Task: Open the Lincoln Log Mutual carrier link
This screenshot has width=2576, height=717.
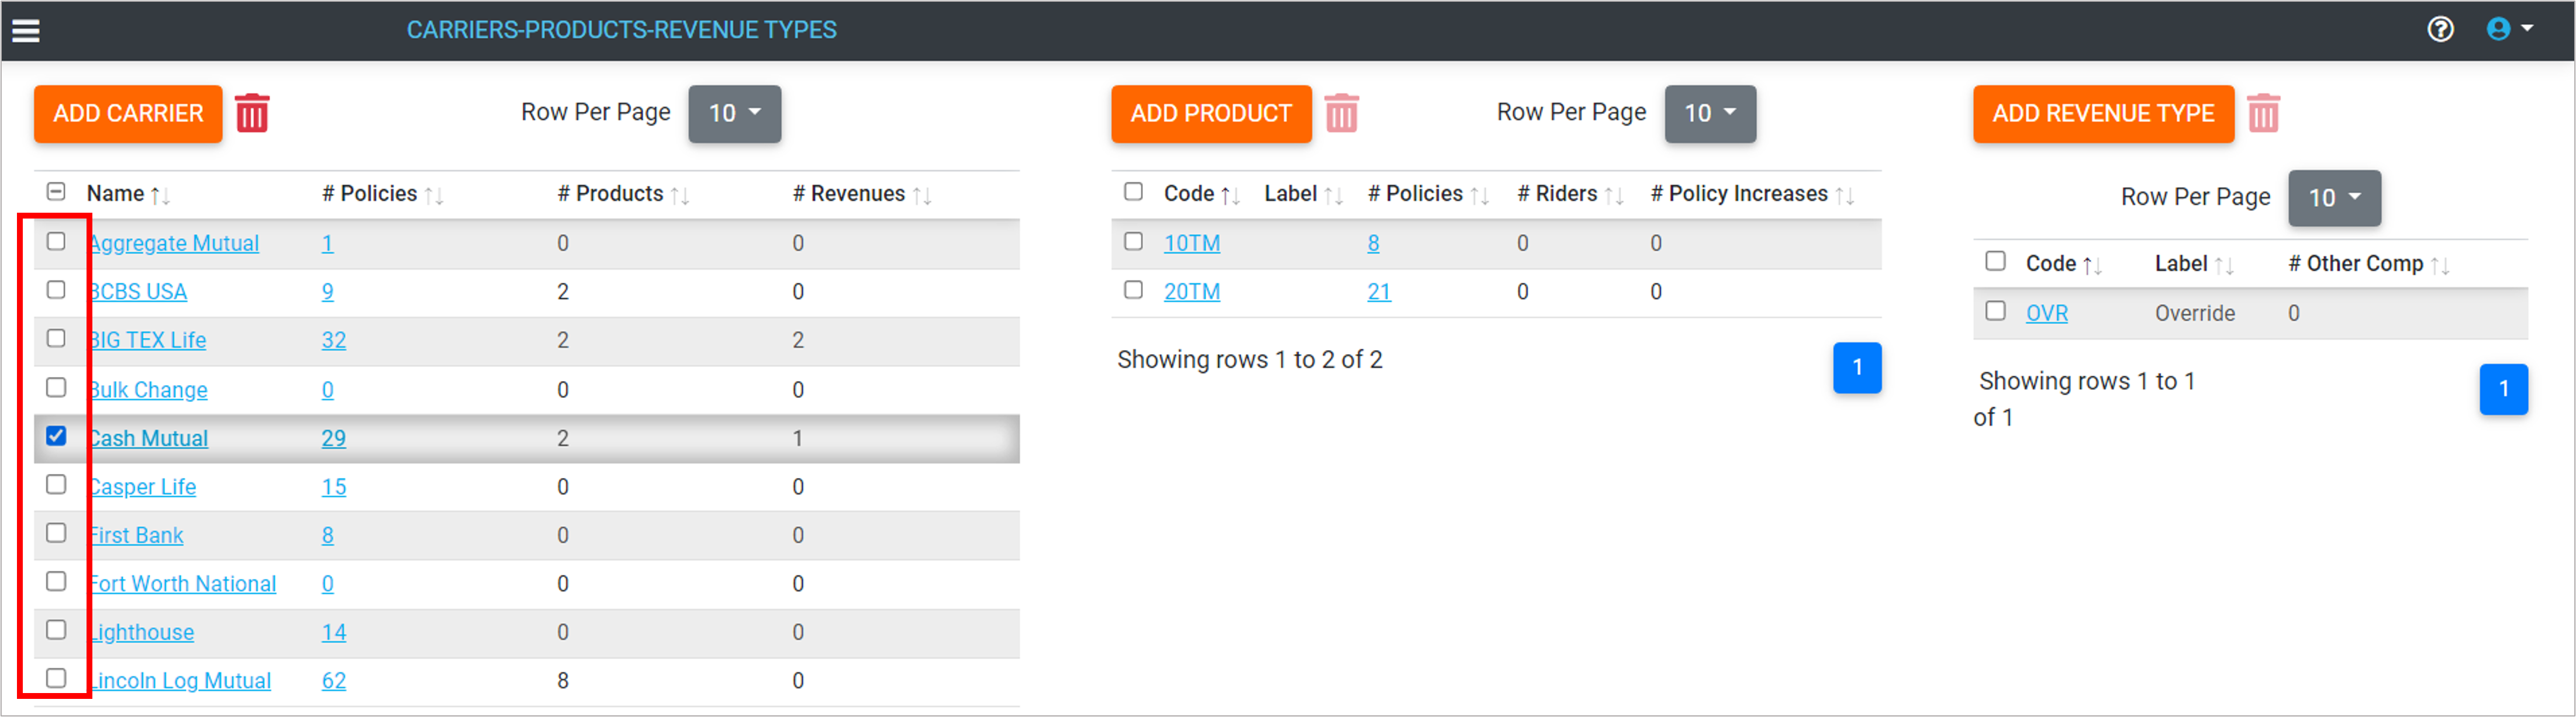Action: tap(181, 681)
